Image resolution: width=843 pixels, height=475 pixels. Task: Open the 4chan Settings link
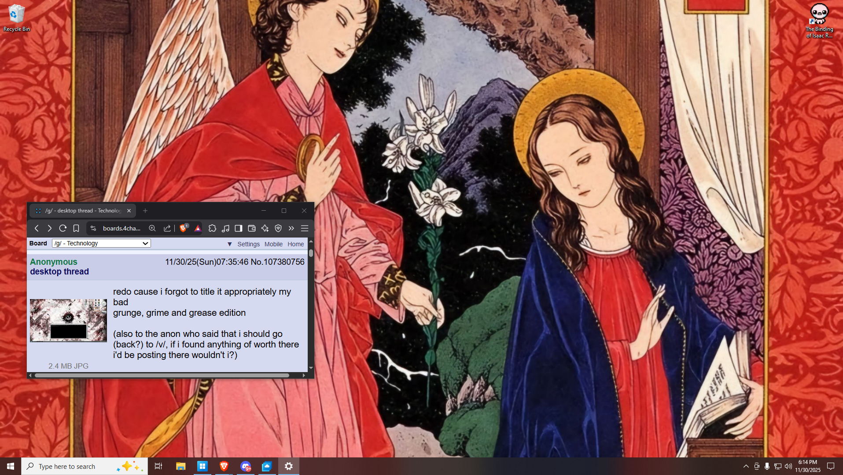click(248, 244)
